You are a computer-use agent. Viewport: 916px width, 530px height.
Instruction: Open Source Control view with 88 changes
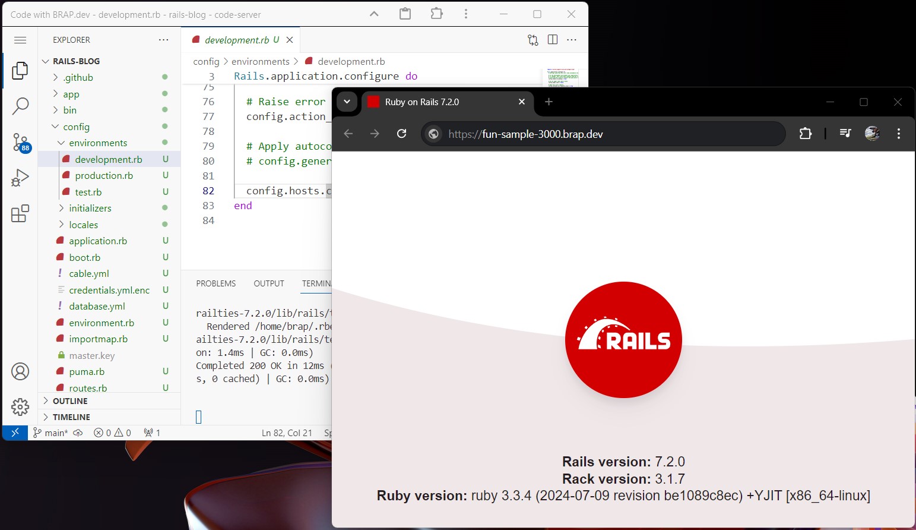[x=20, y=143]
